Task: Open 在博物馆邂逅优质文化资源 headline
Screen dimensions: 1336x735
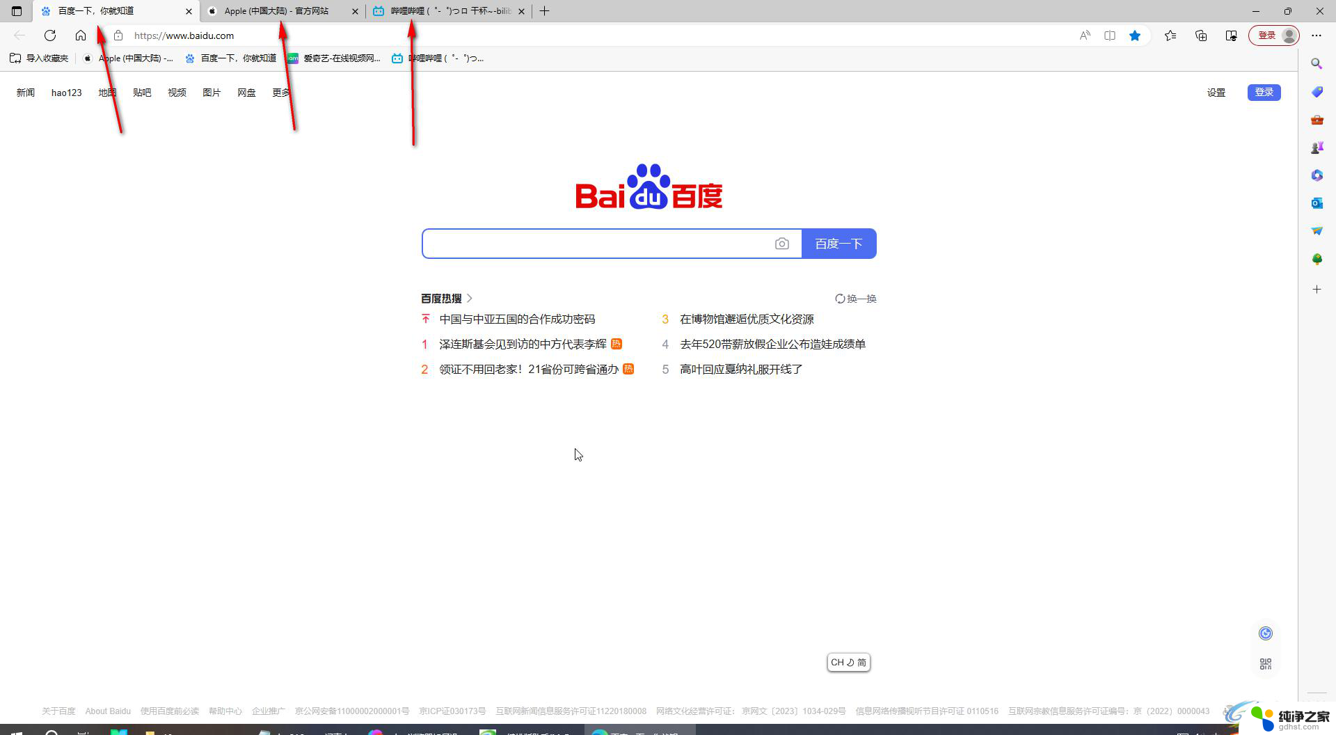Action: point(747,319)
